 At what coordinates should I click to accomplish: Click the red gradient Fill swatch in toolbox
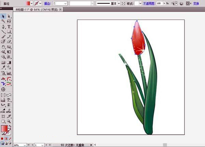click(4, 129)
